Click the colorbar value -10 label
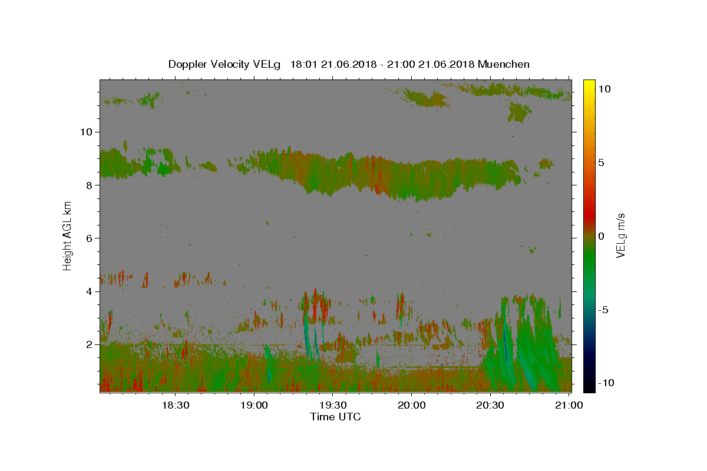Image resolution: width=707 pixels, height=471 pixels. coord(606,383)
